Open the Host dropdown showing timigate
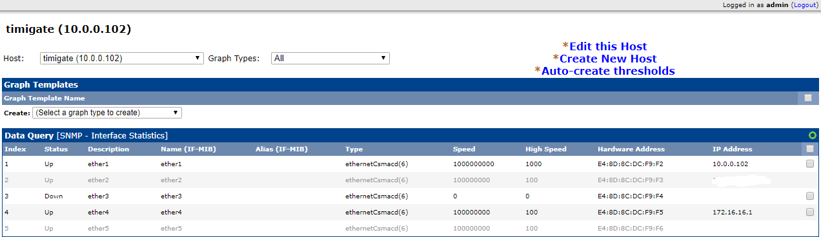The width and height of the screenshot is (821, 237). coord(121,58)
